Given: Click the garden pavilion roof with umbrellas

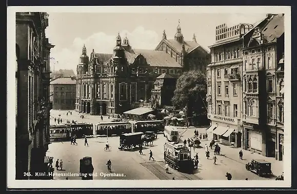Looking at the screenshot, I should [138, 111].
